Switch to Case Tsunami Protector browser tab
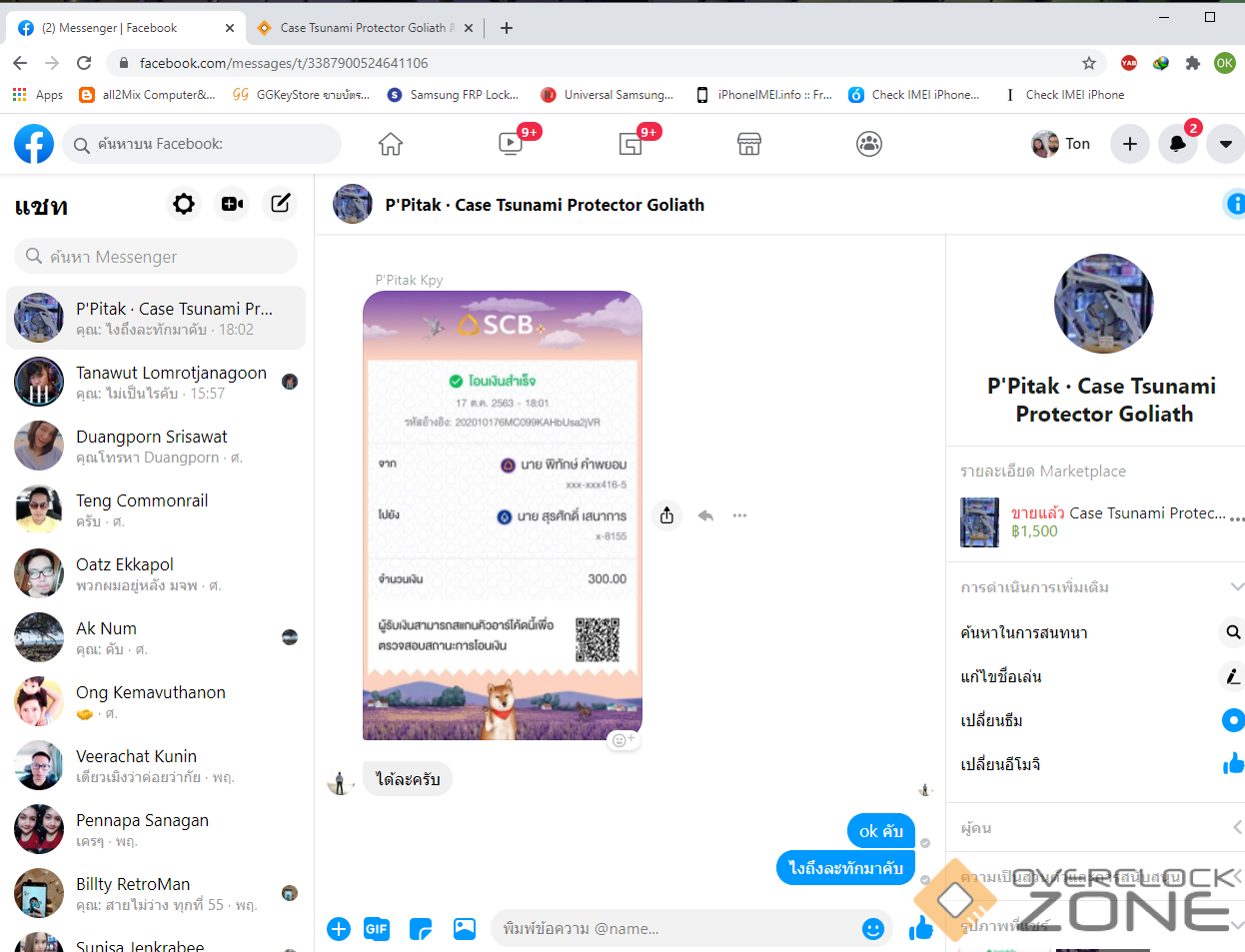Viewport: 1245px width, 952px height. [x=362, y=28]
